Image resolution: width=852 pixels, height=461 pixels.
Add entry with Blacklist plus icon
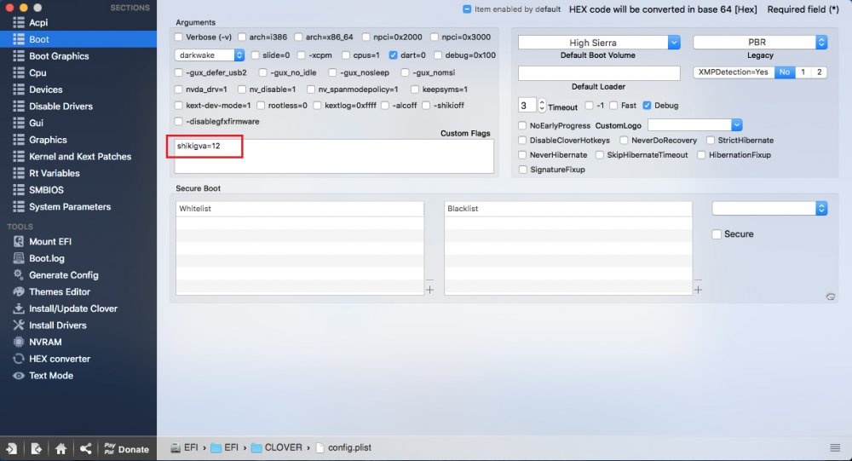(x=699, y=290)
